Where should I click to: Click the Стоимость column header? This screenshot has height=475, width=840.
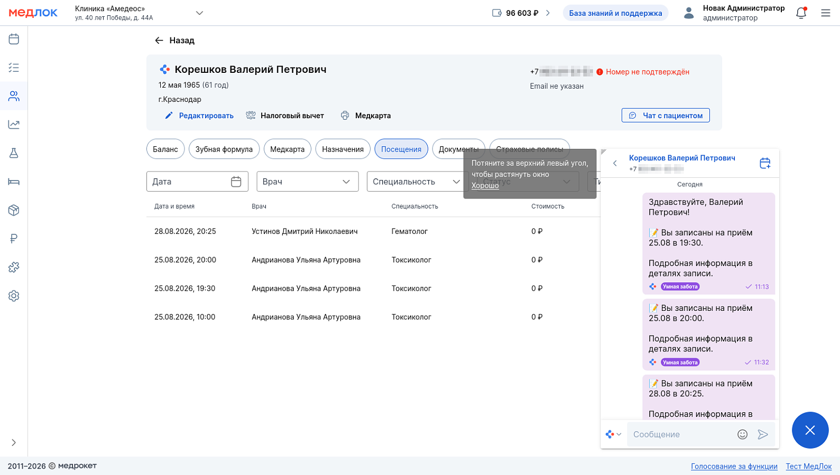[x=548, y=206]
